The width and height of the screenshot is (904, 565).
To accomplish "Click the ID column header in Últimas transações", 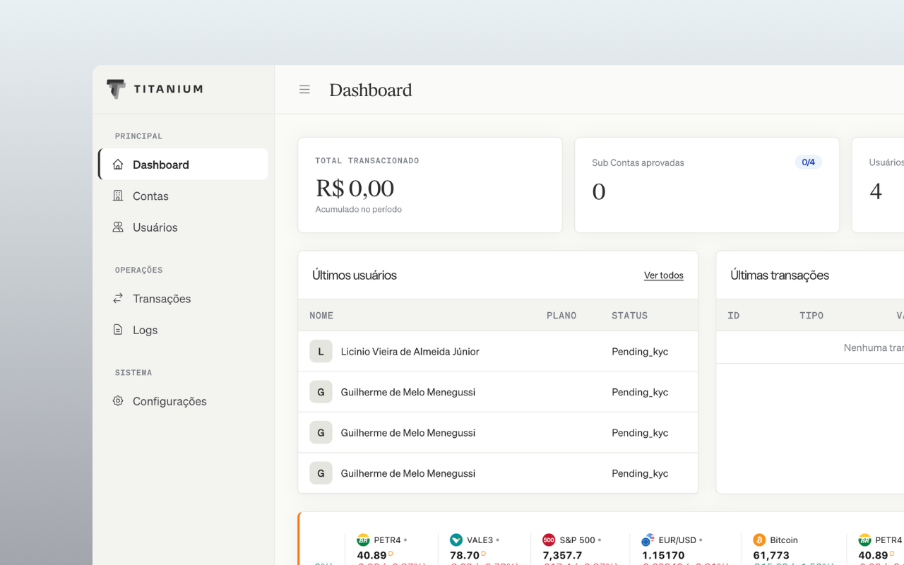I will [x=733, y=316].
